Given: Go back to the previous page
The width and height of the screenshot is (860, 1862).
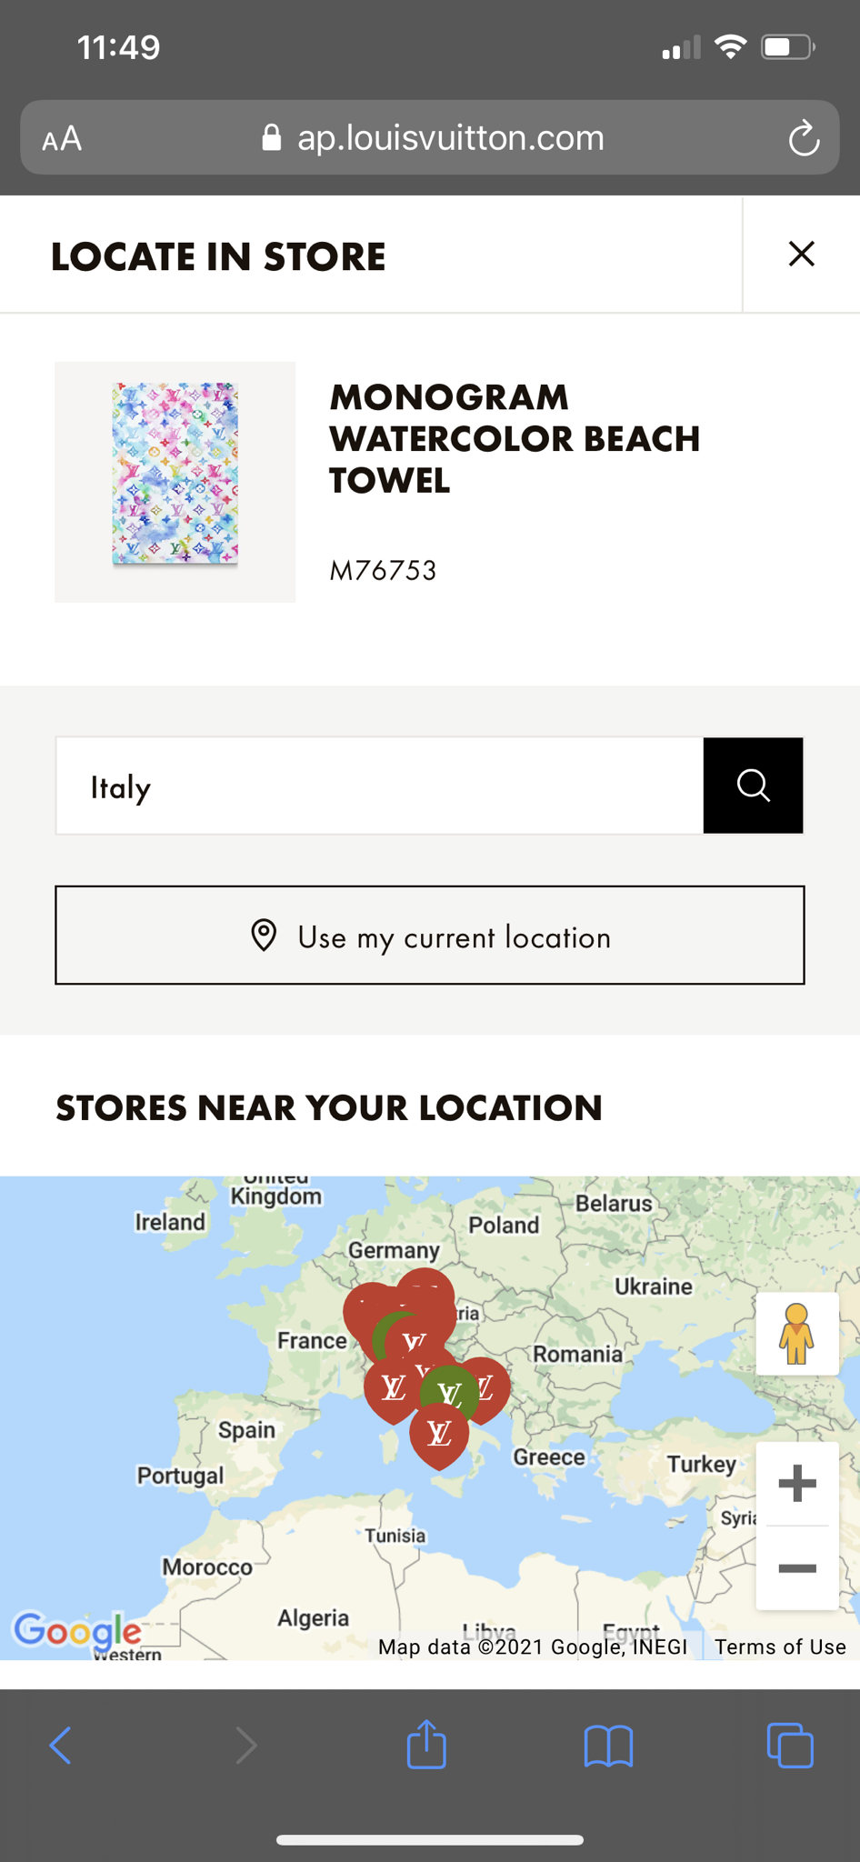Looking at the screenshot, I should click(x=60, y=1746).
